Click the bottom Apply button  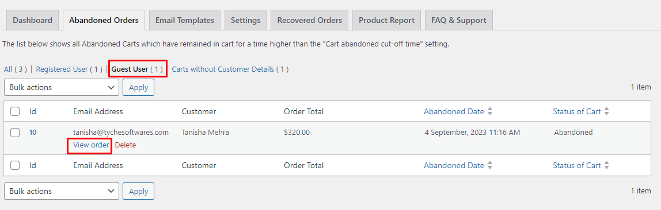138,191
